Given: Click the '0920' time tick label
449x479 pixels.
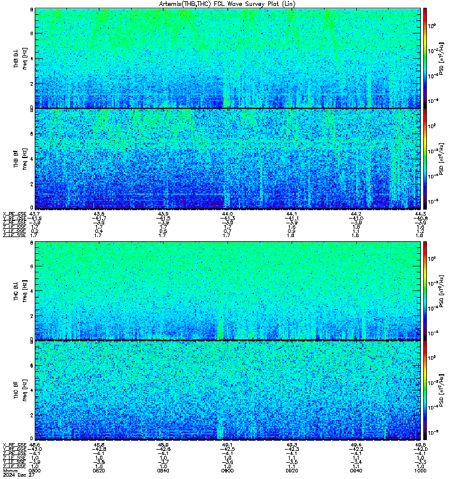Looking at the screenshot, I should point(292,471).
